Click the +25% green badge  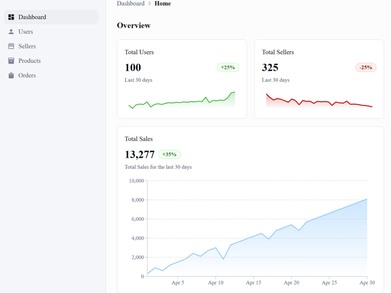pos(228,68)
